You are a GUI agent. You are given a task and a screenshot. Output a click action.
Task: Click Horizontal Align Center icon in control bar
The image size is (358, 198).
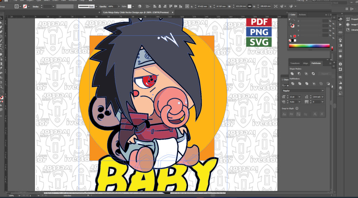pos(160,6)
